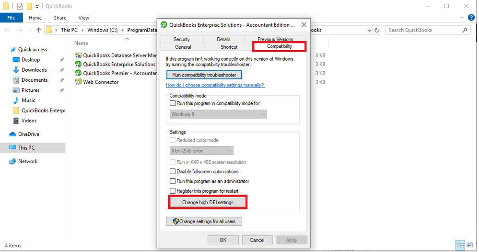Click the QuickBooks Enterprise folder icon in the sidebar
479x252 pixels.
[x=16, y=110]
